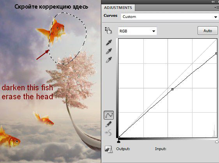This screenshot has width=219, height=163.
Task: Pick the black point eyedropper
Action: [109, 43]
